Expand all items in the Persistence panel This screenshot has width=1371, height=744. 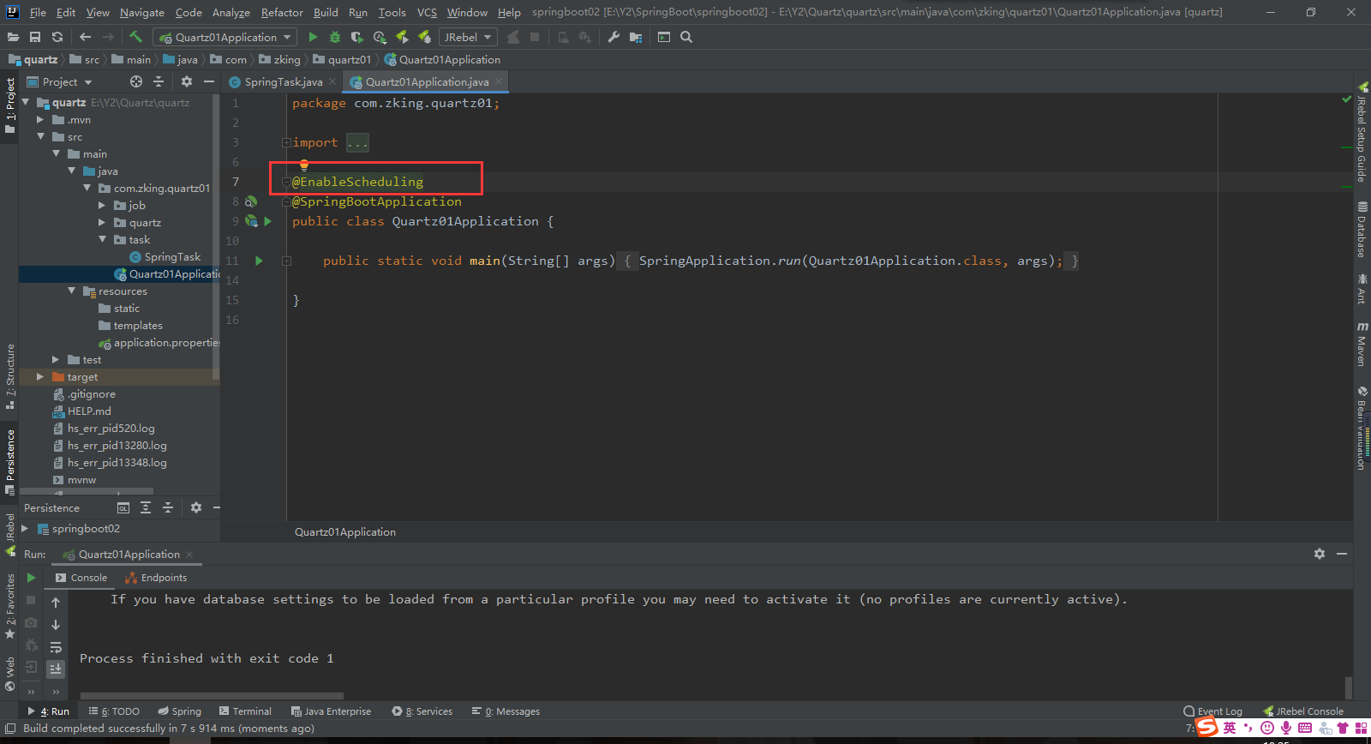tap(146, 507)
